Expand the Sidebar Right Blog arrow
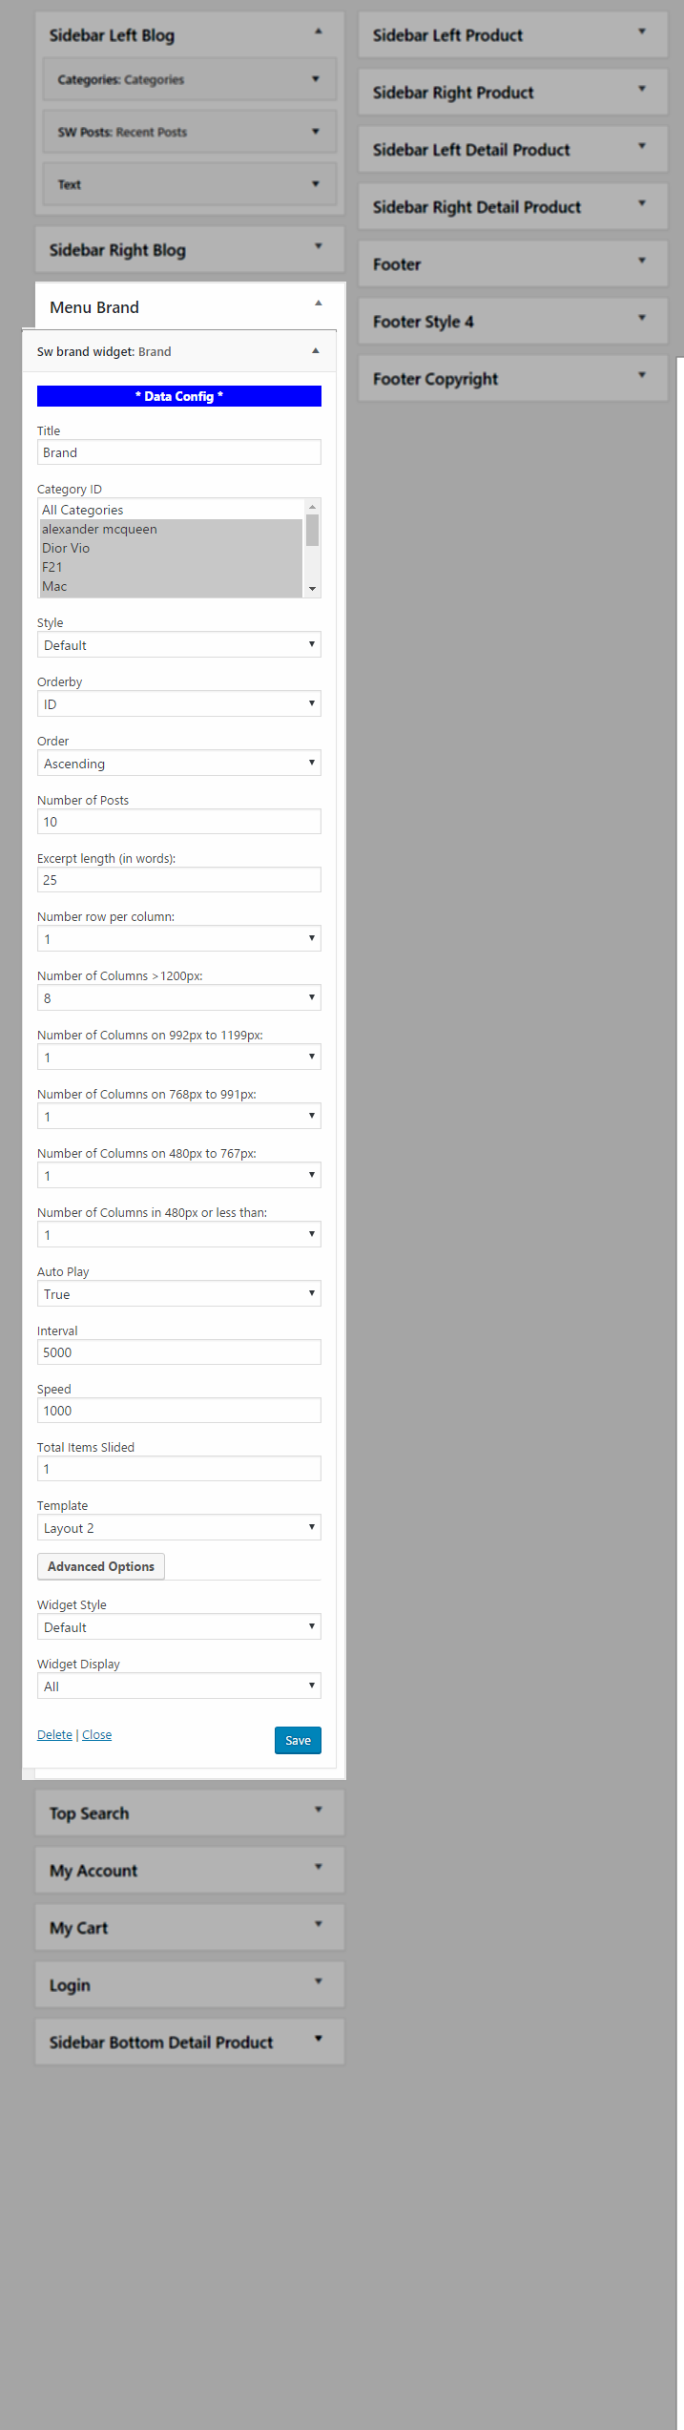684x2430 pixels. (319, 246)
